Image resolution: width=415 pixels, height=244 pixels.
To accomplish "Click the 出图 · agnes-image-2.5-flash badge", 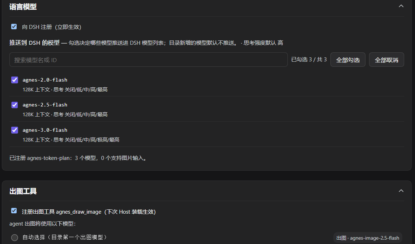I will pos(368,238).
